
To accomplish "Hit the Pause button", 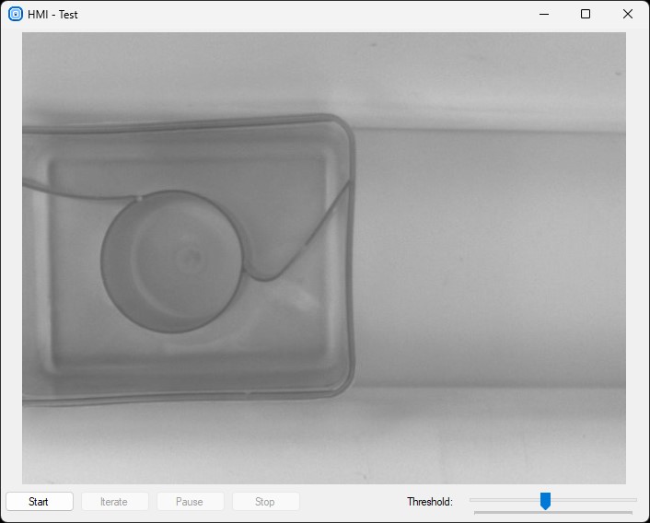I will pos(190,502).
